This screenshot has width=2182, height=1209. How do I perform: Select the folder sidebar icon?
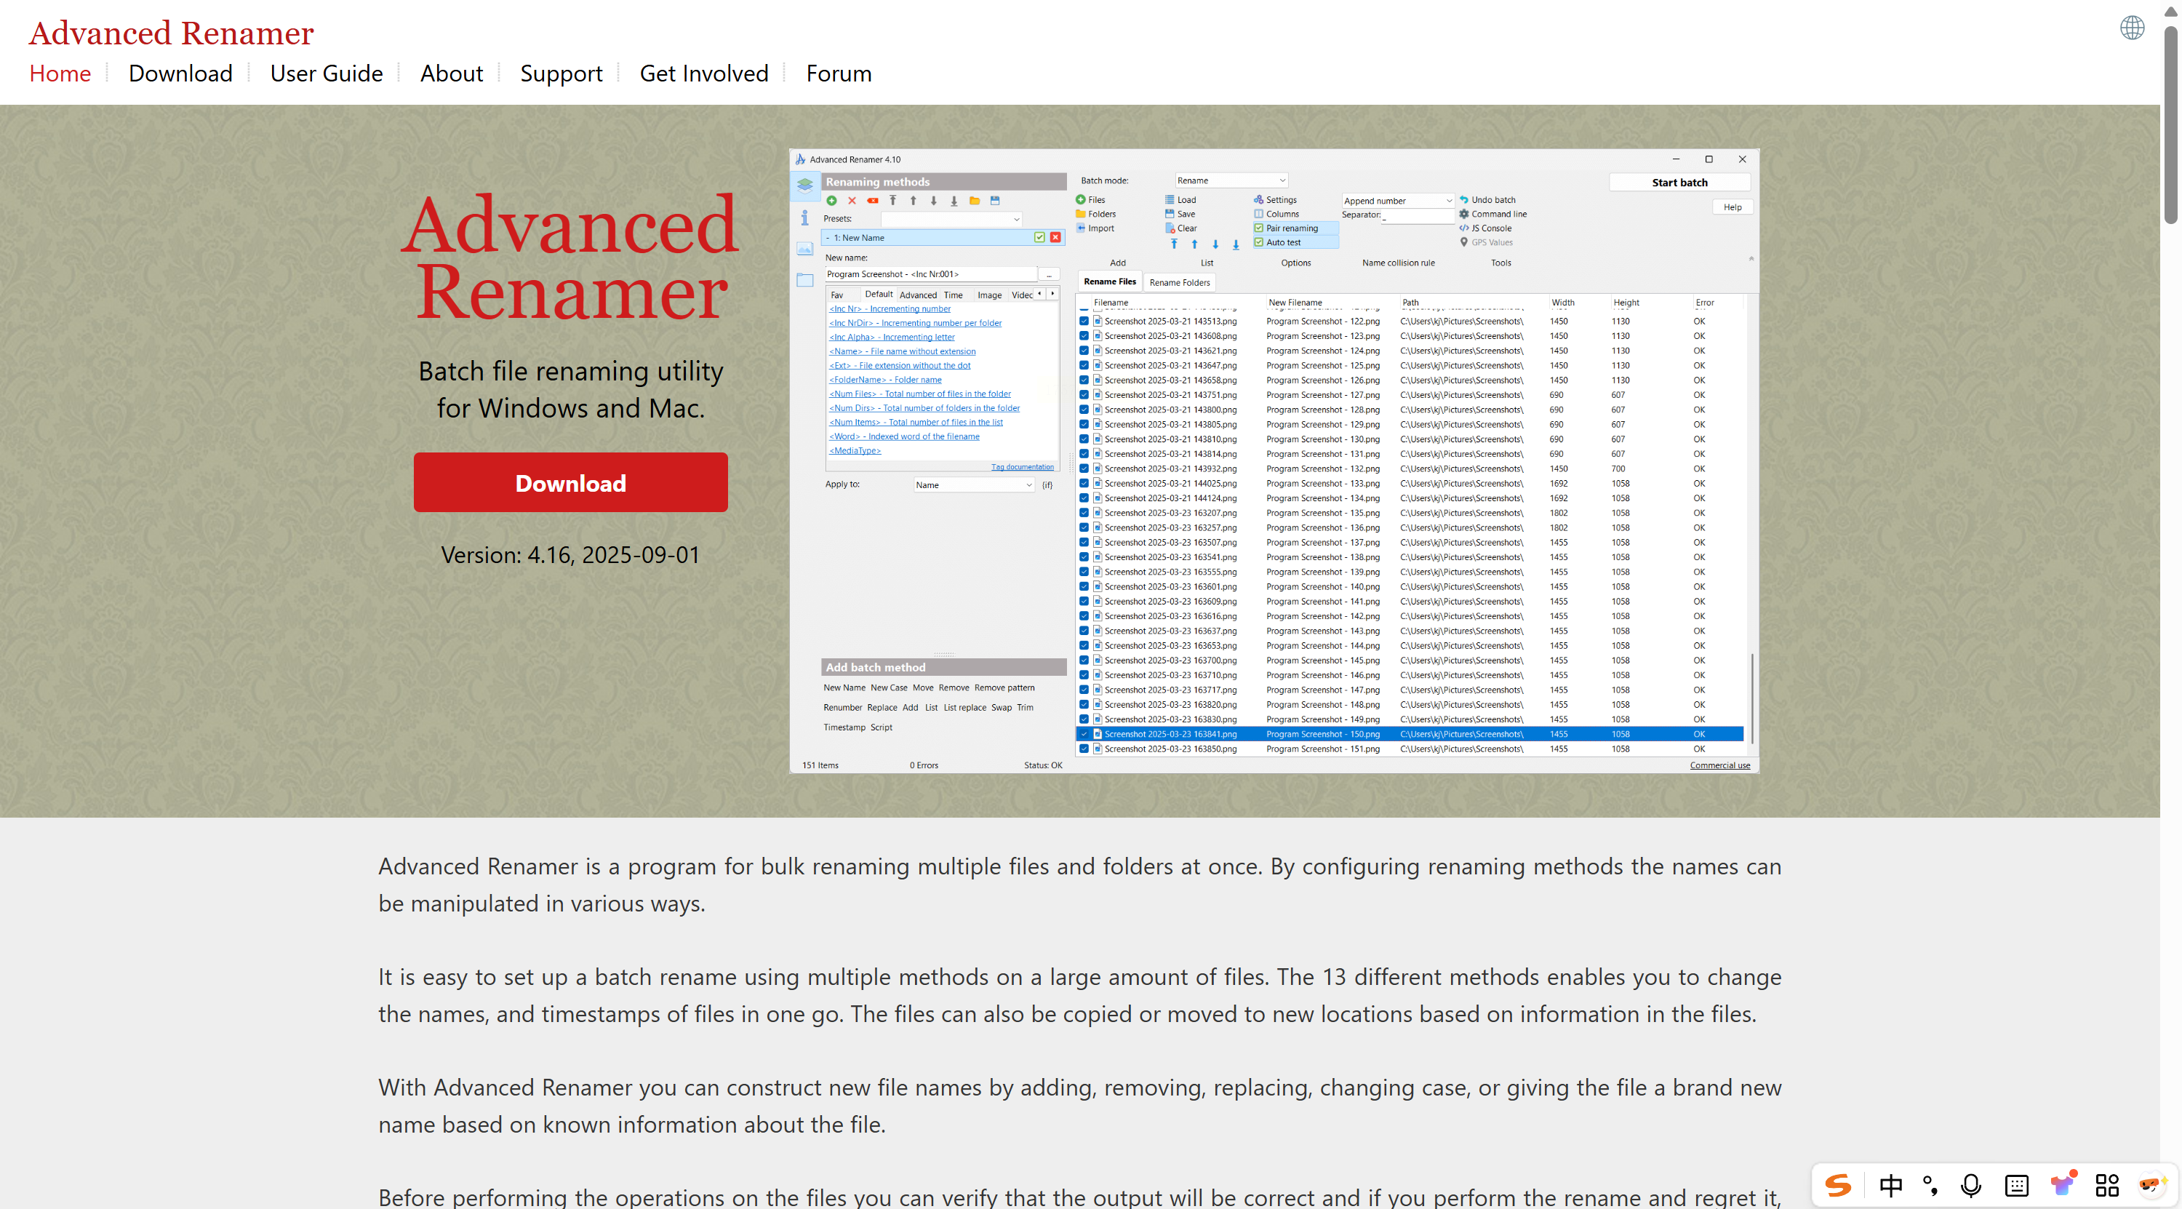click(x=804, y=281)
